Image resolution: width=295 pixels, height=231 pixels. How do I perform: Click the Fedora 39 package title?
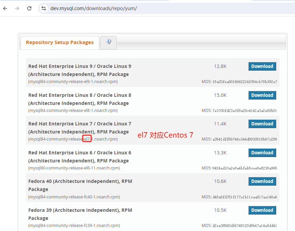tap(80, 214)
